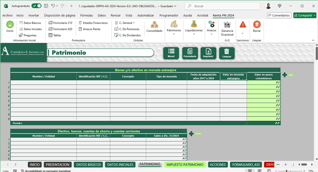Open Estados Financieros
The image size is (318, 172).
93,23
